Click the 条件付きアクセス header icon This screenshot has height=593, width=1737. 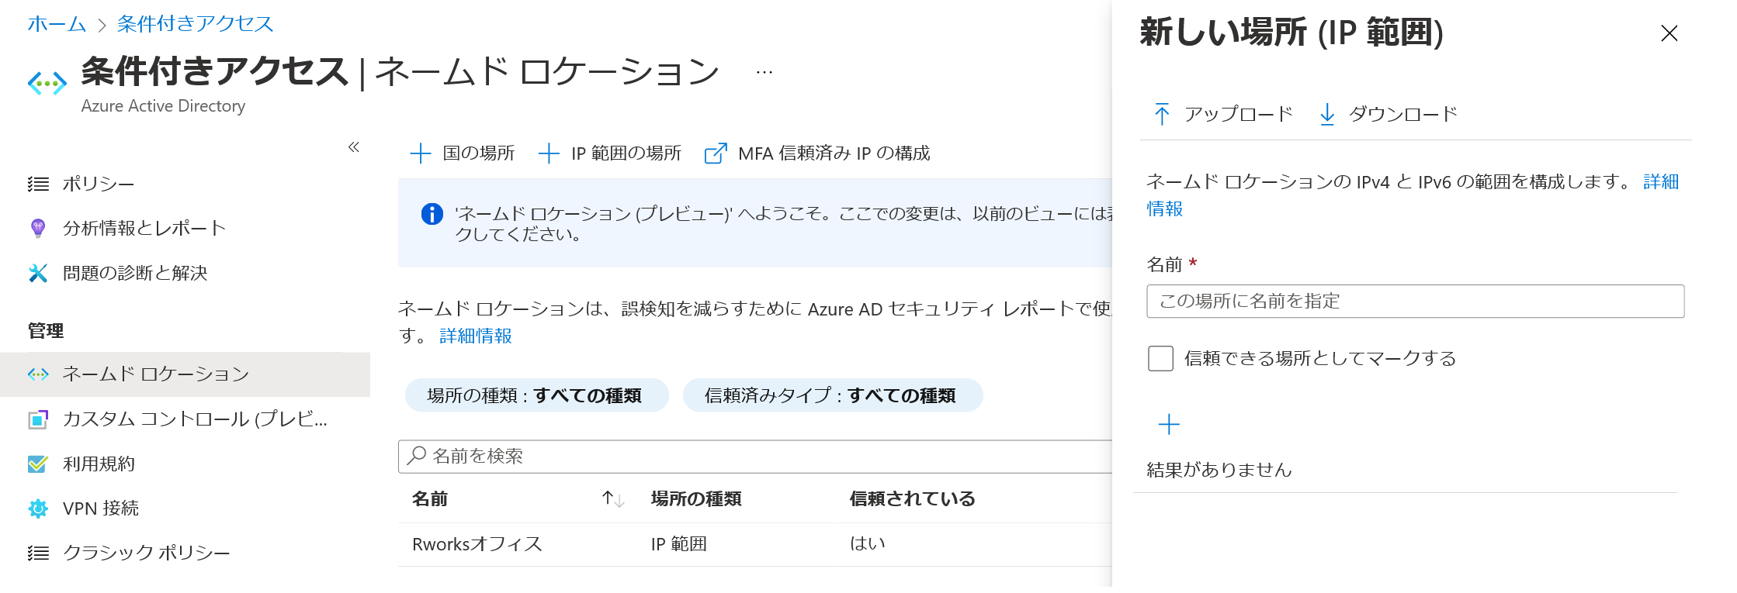(47, 84)
